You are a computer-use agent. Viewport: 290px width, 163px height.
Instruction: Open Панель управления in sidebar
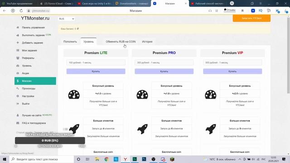pos(33,28)
